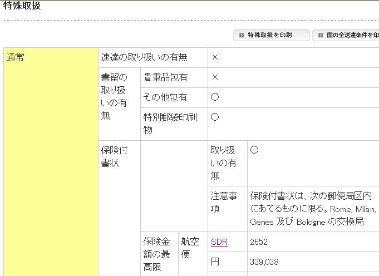
Task: Click the 保険付書状 cell
Action: point(120,208)
